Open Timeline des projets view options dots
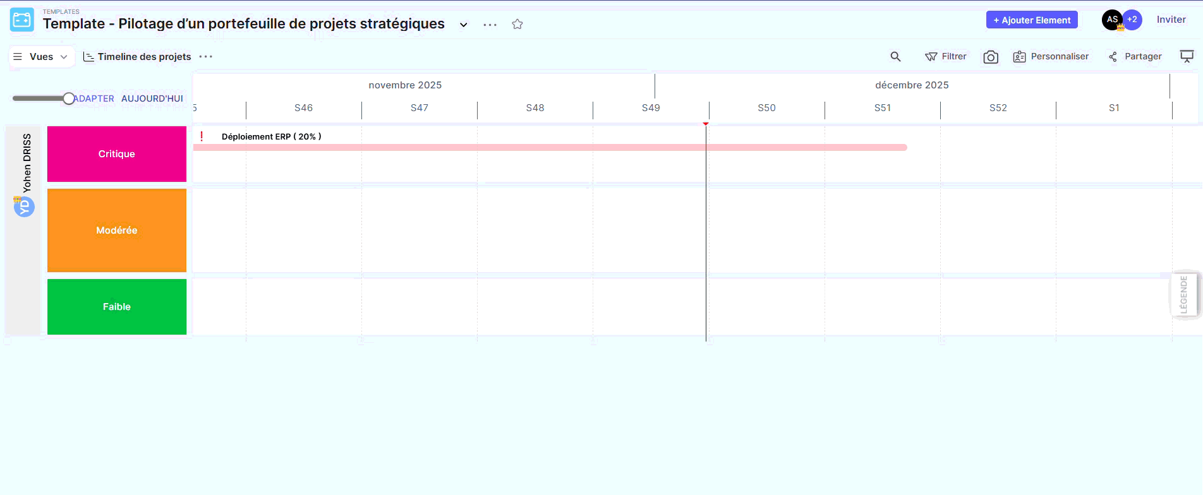Screen dimensions: 1203x495 (x=206, y=57)
